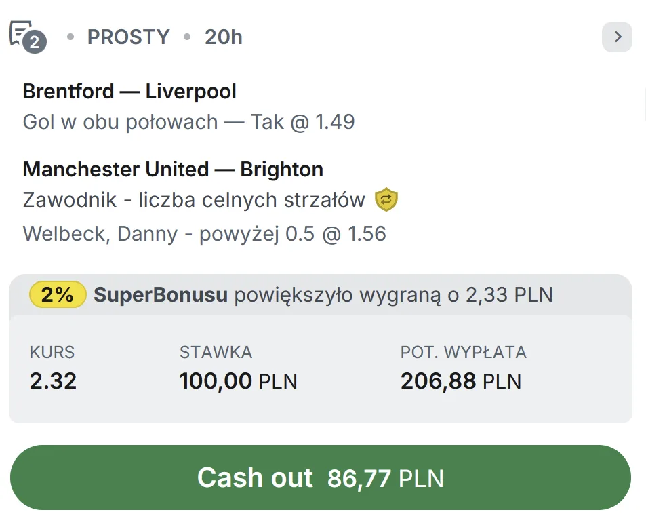
Task: Open the Brentford — Liverpool match
Action: click(x=129, y=92)
